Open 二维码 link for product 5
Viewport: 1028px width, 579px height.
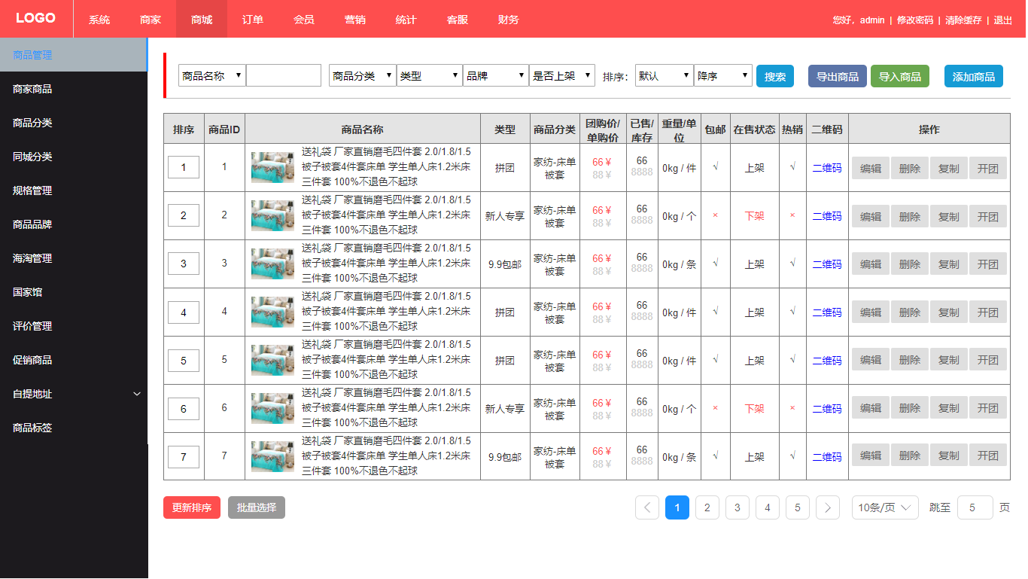[827, 361]
